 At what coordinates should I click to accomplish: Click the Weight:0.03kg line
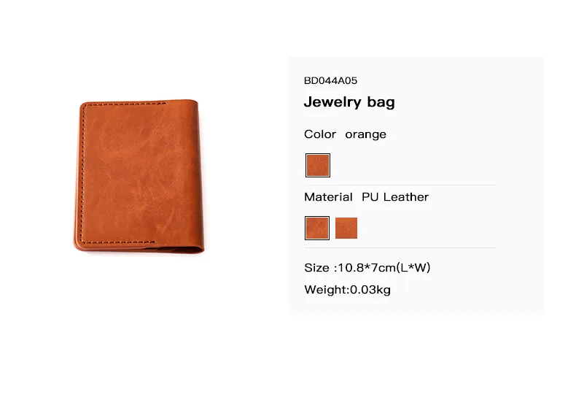[348, 290]
